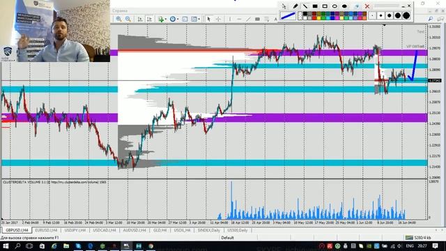Viewport: 446px width, 251px height.
Task: Select the filled ellipse drawing tool
Action: 344,6
